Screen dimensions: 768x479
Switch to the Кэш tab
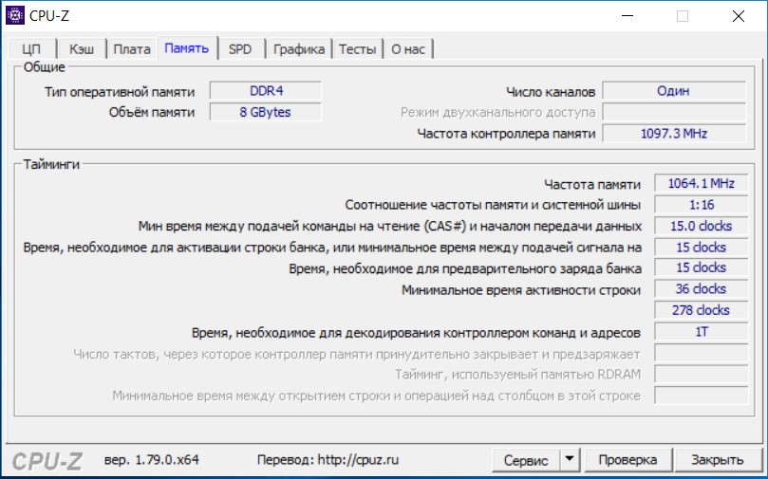(82, 49)
